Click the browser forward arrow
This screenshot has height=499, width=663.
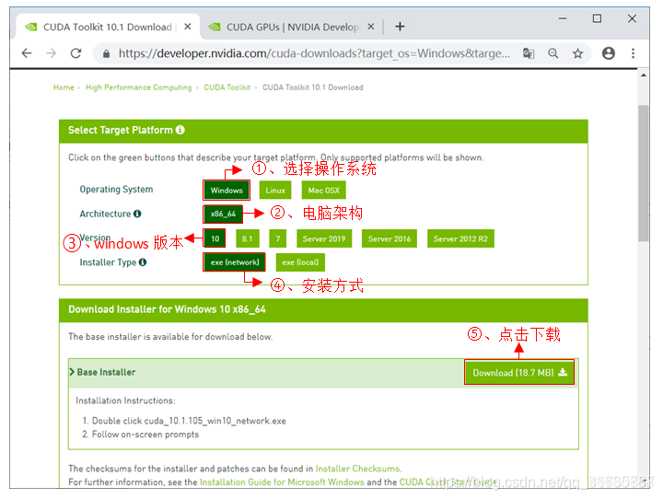(52, 53)
